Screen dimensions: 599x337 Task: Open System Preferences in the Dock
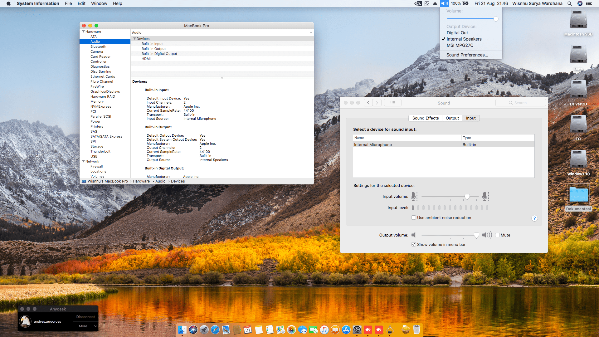pos(357,330)
